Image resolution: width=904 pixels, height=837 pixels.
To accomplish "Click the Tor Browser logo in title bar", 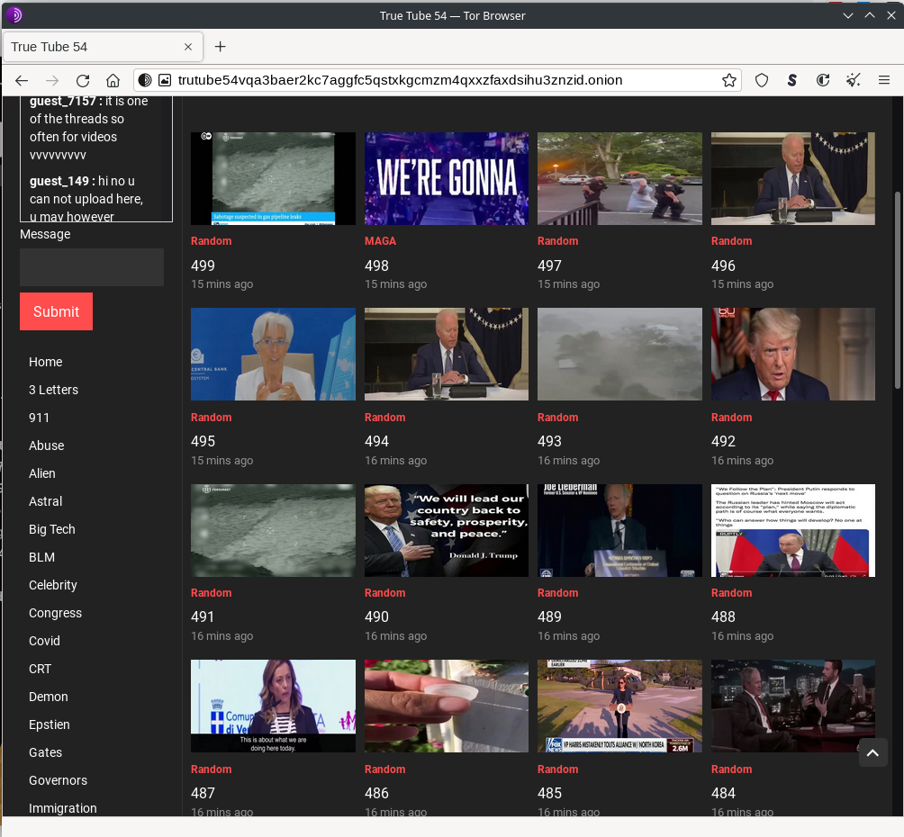I will coord(14,15).
